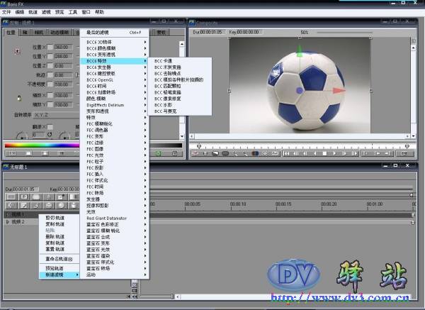Click the reset circular arrow beside tumble dial

50,135
